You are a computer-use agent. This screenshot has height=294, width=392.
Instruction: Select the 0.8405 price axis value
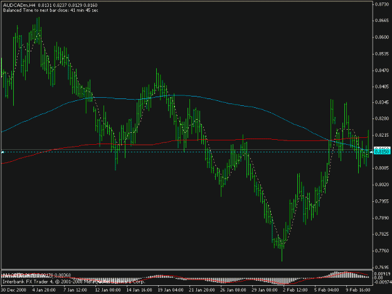[382, 87]
